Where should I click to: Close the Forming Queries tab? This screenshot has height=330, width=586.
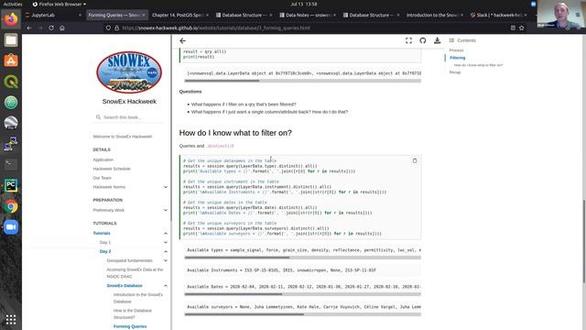(144, 15)
